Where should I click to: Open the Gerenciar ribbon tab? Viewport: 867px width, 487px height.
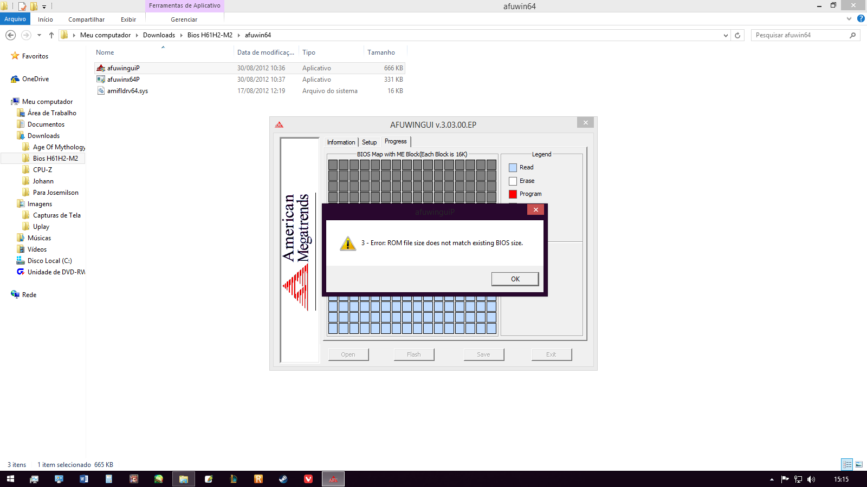coord(184,19)
